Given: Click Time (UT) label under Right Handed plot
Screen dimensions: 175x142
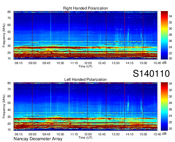Looking at the screenshot, I should click(85, 66).
